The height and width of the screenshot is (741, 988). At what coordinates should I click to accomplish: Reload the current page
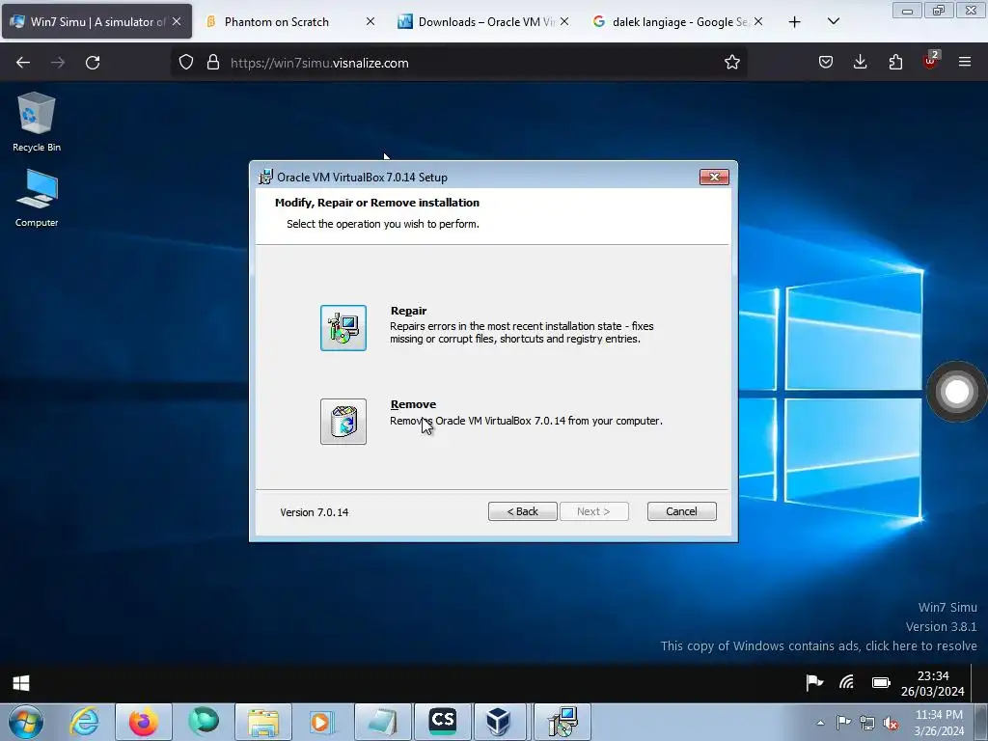coord(93,63)
